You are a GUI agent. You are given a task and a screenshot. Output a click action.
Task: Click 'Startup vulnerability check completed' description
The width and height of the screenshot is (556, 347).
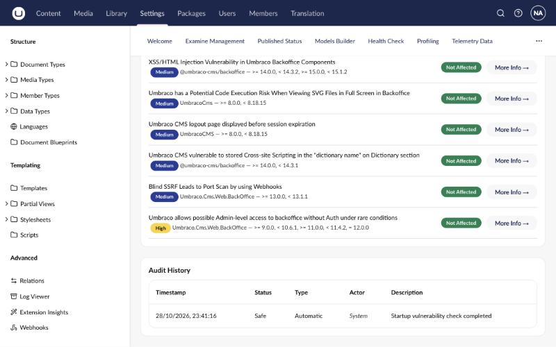(x=441, y=316)
